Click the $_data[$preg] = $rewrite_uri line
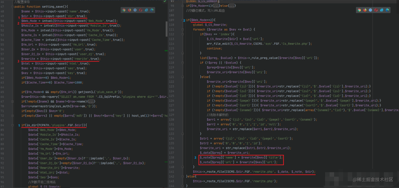This screenshot has height=188, width=399. (225, 153)
